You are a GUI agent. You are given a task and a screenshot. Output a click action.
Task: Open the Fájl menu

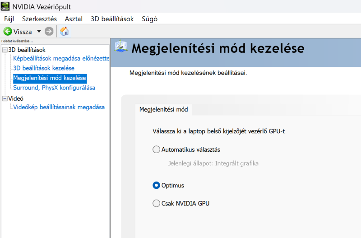coord(9,19)
